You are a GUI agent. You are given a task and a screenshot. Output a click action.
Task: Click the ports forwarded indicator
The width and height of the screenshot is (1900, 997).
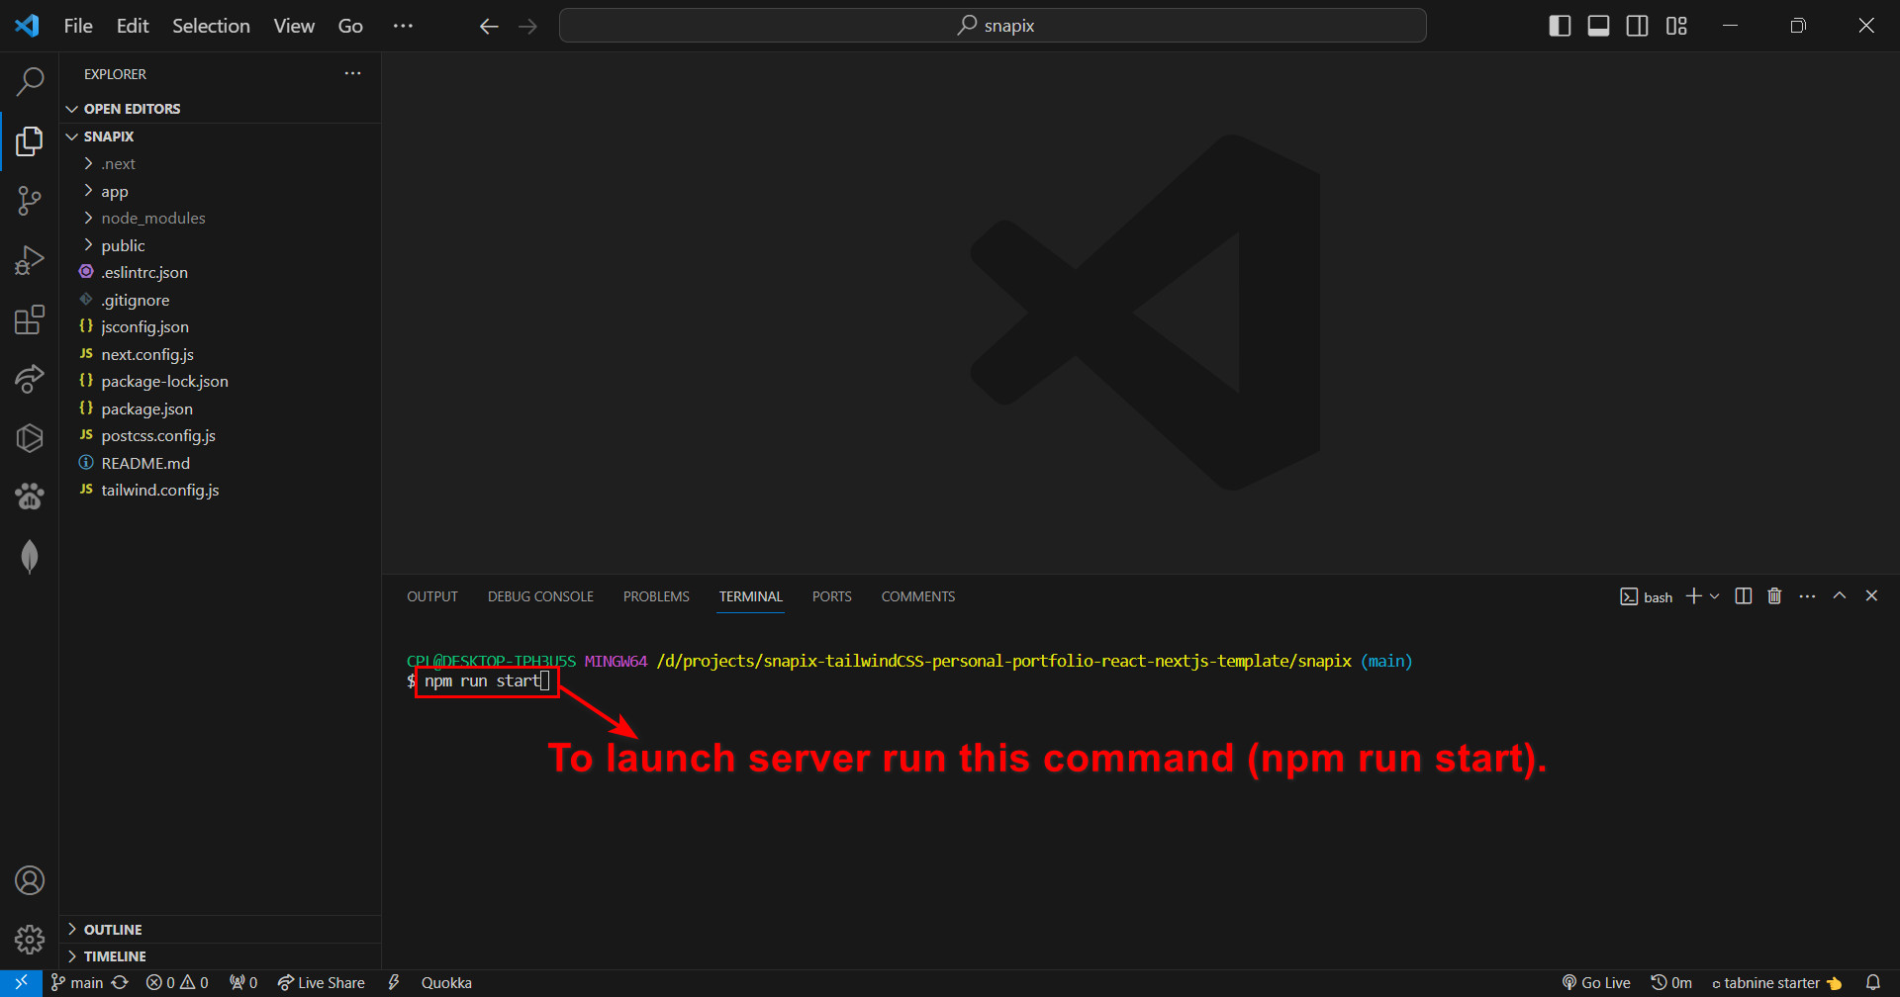point(243,982)
